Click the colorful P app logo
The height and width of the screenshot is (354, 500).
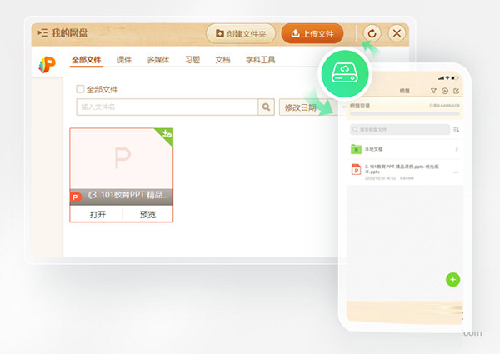pyautogui.click(x=47, y=63)
